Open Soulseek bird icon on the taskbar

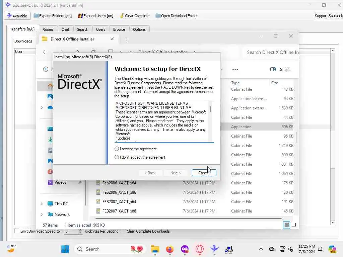click(x=214, y=249)
